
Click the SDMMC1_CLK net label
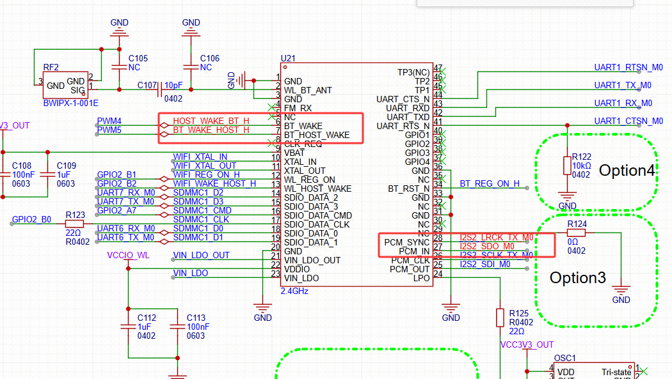[201, 219]
